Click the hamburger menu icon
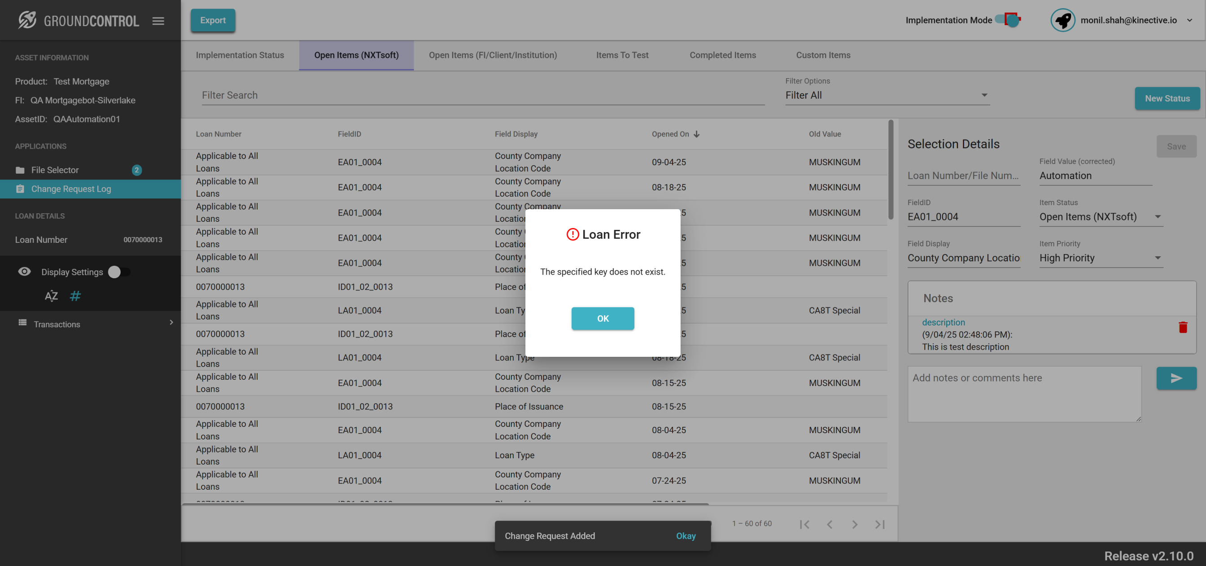Image resolution: width=1206 pixels, height=566 pixels. 158,21
